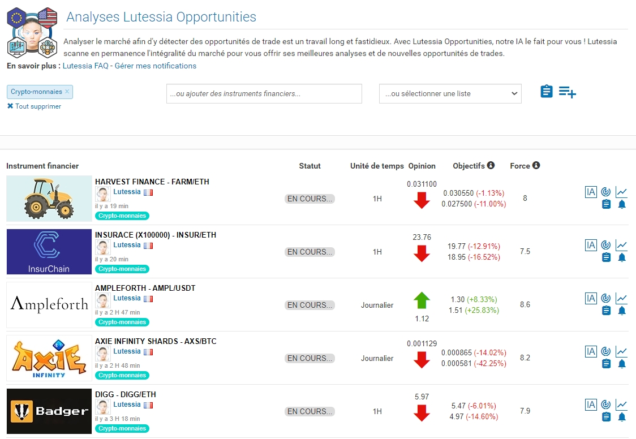Click the 'Unité de temps' column header

pos(377,166)
